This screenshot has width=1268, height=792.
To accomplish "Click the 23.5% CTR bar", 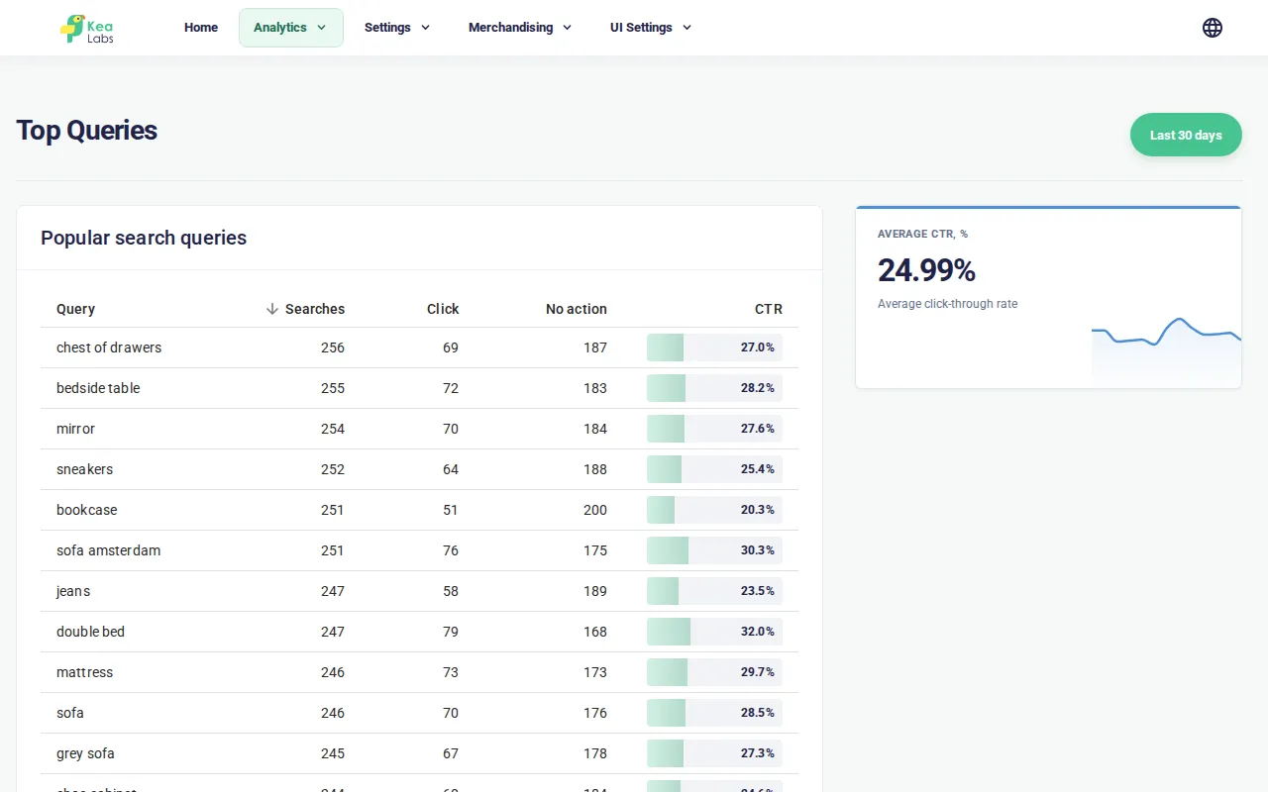I will pyautogui.click(x=714, y=591).
